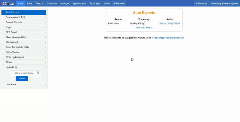Expand Sales Tax Update Utility chevron

(45, 47)
